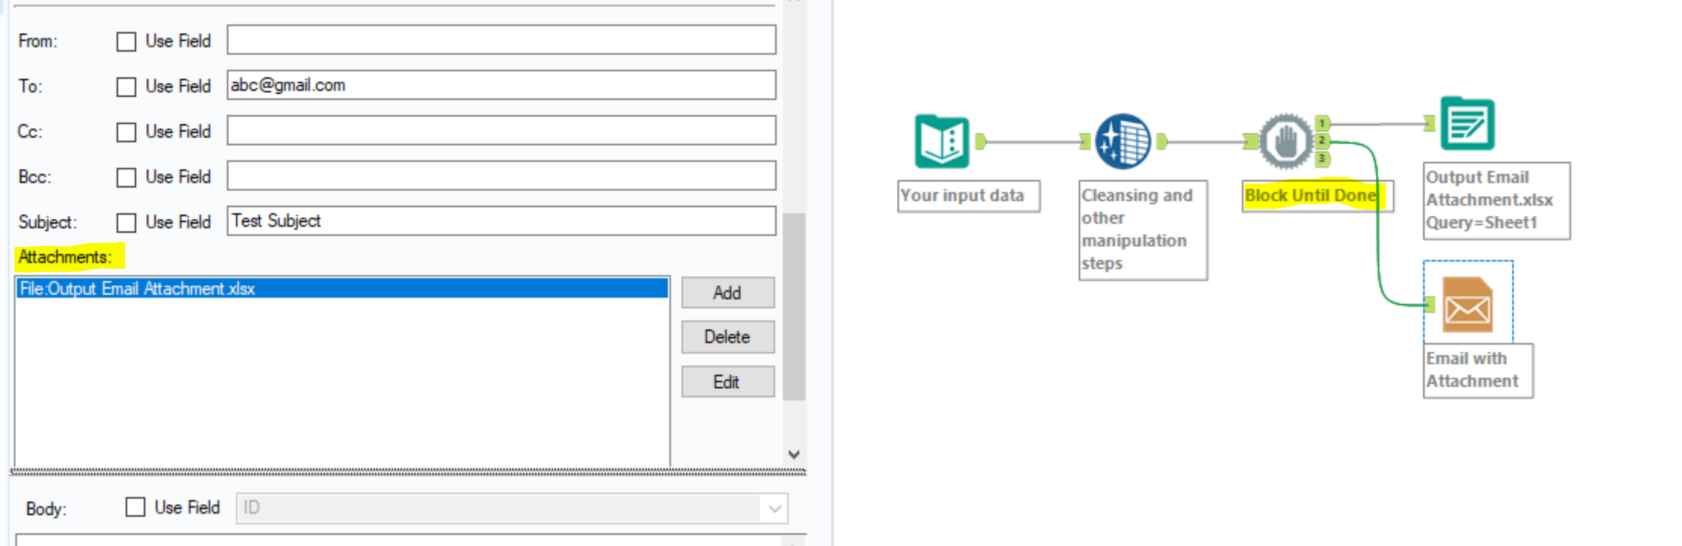This screenshot has height=546, width=1682.
Task: Click Delete to remove the attachment
Action: coord(727,337)
